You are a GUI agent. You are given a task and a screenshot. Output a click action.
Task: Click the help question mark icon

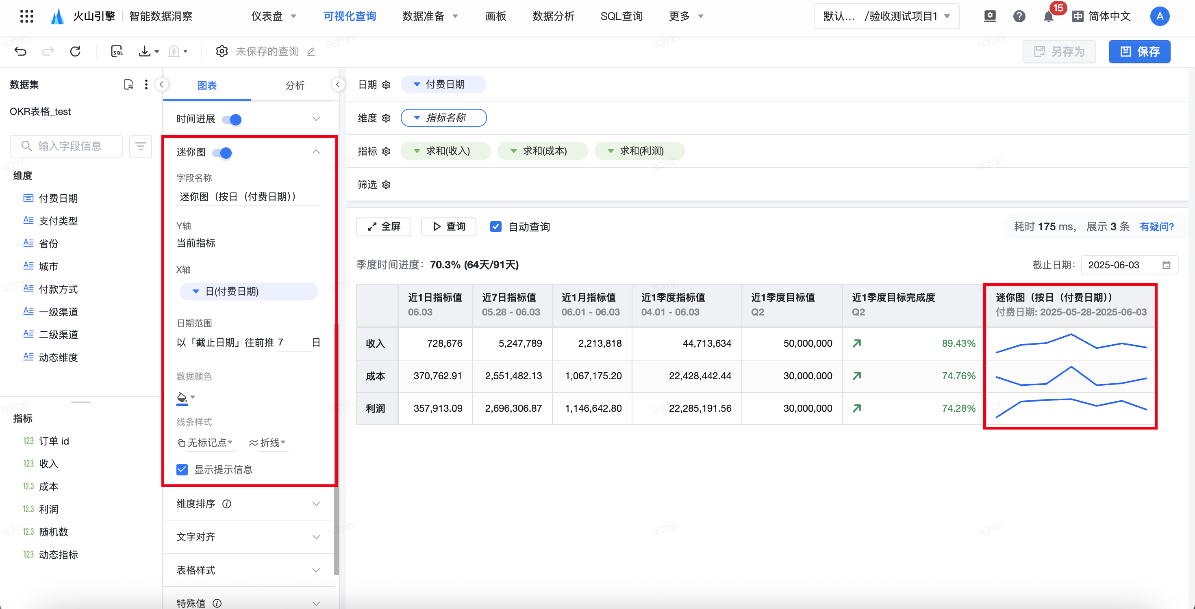(x=1019, y=16)
